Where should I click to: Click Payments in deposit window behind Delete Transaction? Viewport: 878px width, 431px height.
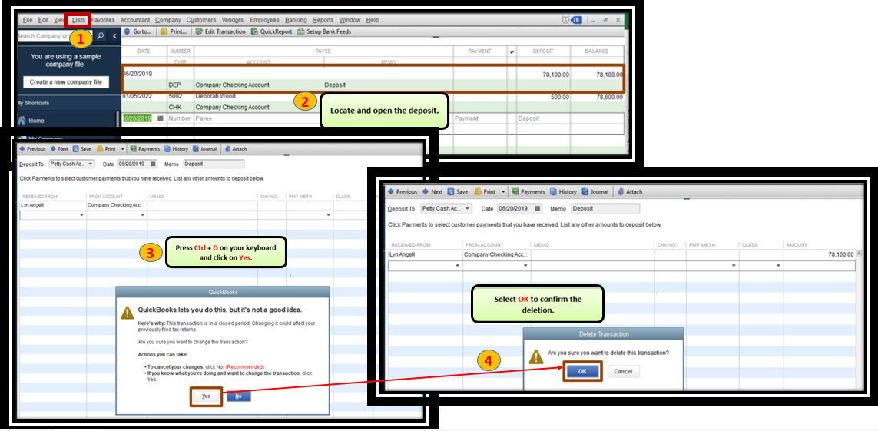click(528, 191)
